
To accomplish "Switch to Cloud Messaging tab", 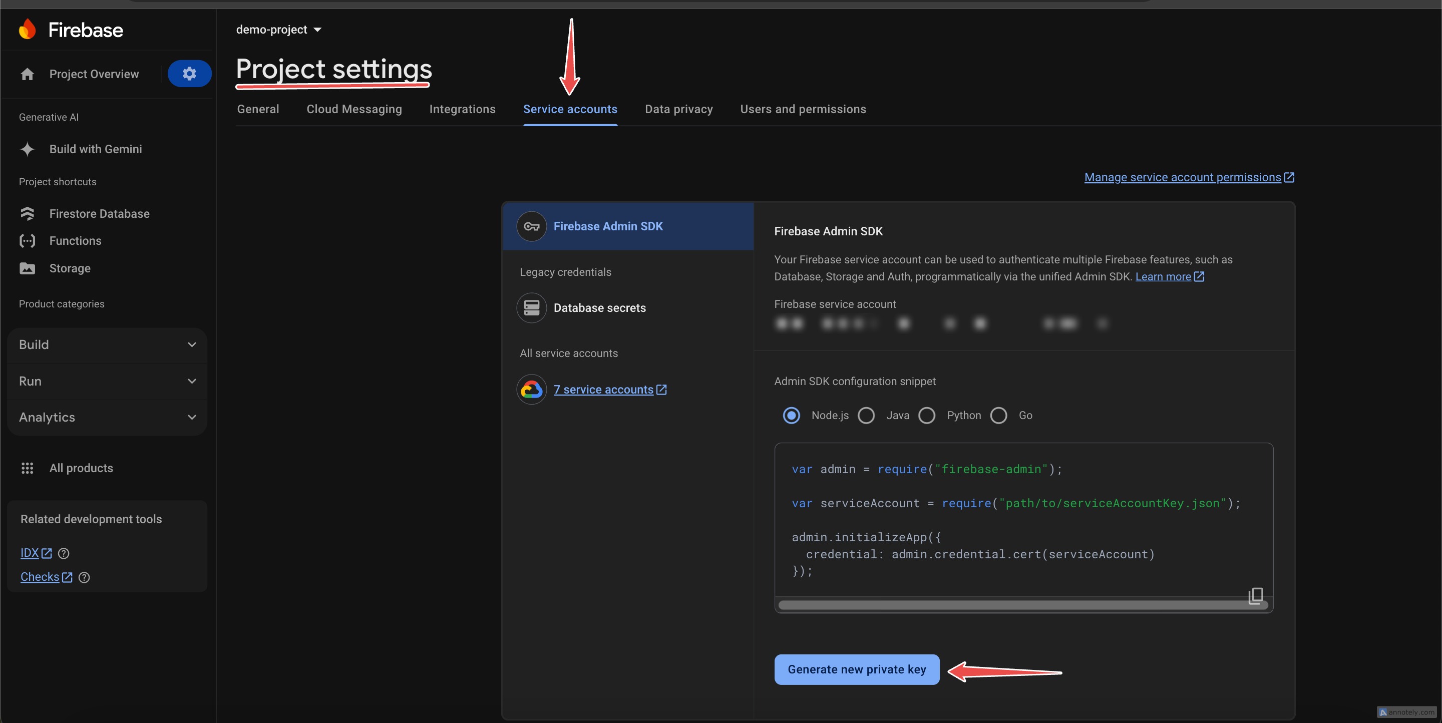I will pyautogui.click(x=354, y=109).
